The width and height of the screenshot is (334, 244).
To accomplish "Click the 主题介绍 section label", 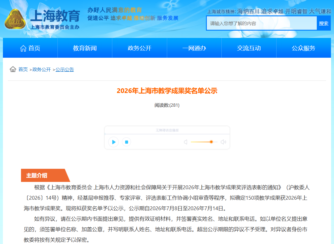I will tap(37, 175).
